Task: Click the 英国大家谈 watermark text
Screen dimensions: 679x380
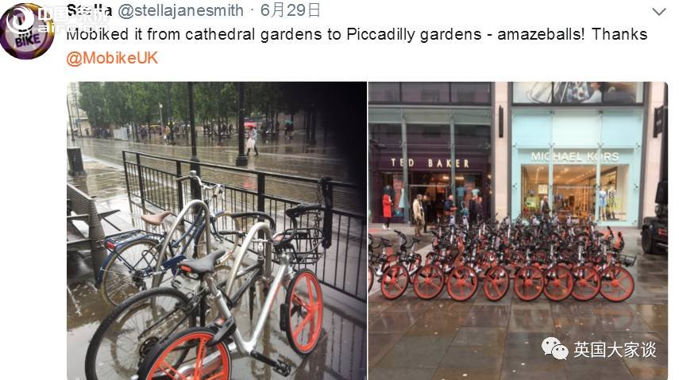Action: [615, 350]
